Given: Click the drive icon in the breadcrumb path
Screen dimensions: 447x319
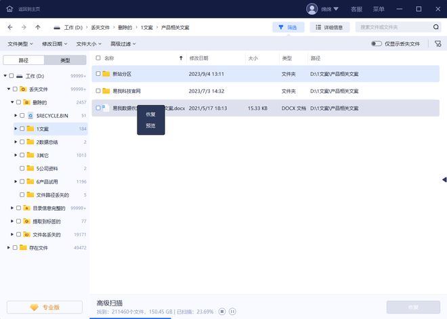Looking at the screenshot, I should pyautogui.click(x=57, y=28).
